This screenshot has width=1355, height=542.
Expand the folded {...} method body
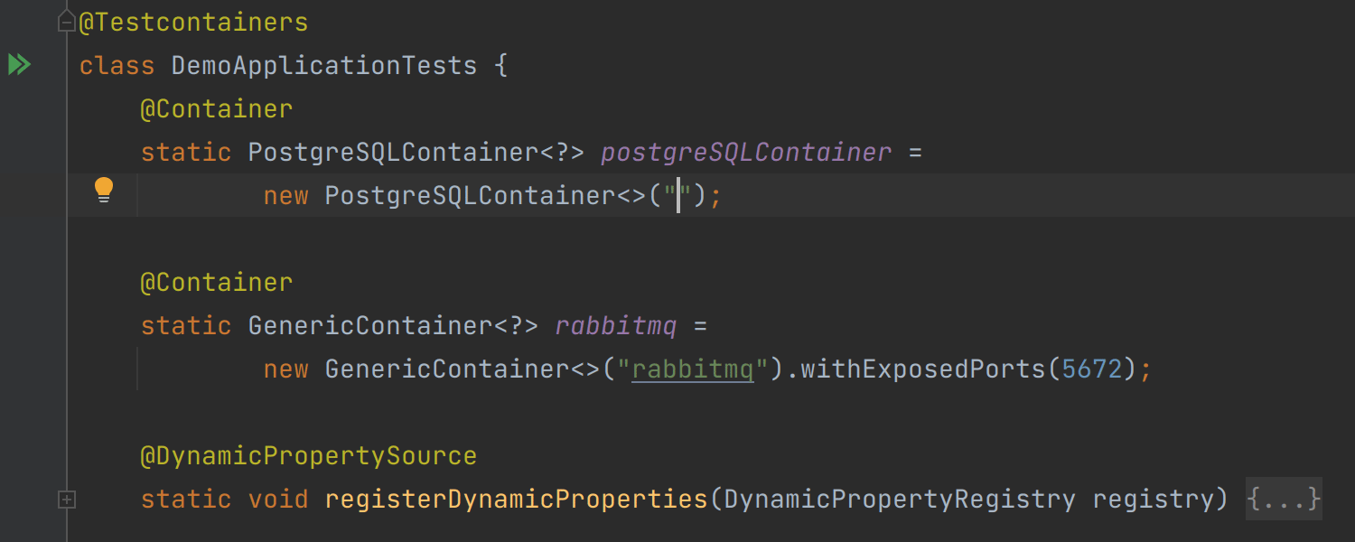pos(1283,499)
